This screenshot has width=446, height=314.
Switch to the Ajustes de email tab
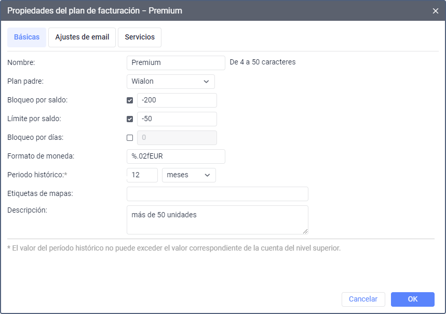[x=82, y=37]
